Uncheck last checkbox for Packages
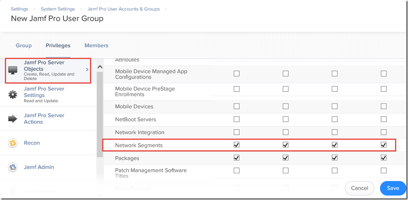The width and height of the screenshot is (408, 200). tap(384, 158)
